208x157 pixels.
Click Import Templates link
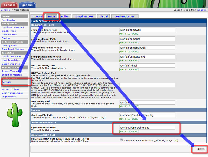point(12,71)
